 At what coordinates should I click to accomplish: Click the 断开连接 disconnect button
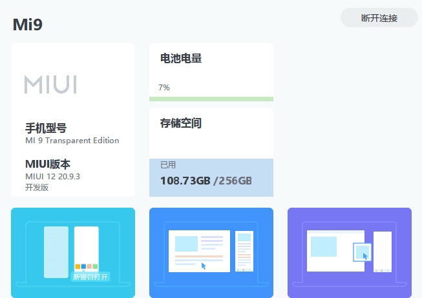[379, 18]
